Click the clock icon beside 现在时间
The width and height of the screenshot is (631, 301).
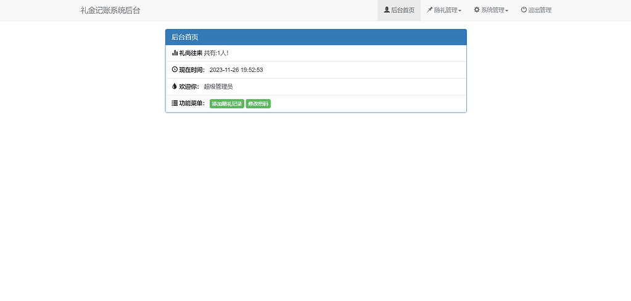pyautogui.click(x=175, y=70)
